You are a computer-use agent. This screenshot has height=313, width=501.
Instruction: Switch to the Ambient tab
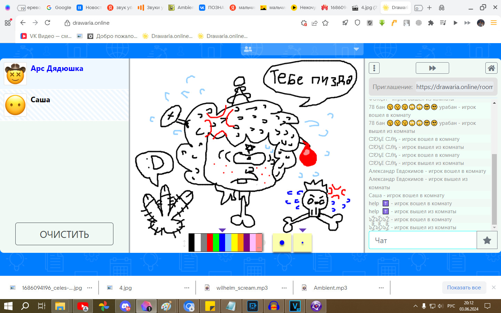pos(181,8)
